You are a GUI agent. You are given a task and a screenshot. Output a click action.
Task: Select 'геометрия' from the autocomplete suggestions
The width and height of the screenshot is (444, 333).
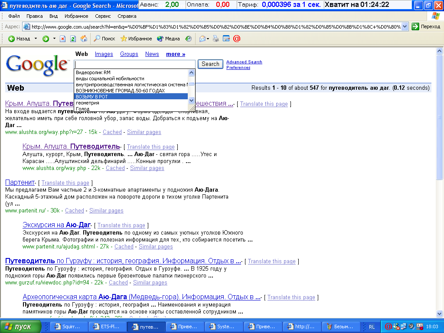click(x=88, y=103)
